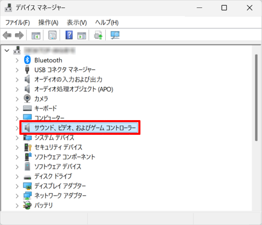Click speaker icon beside オーディオの入力および出力

pos(27,79)
